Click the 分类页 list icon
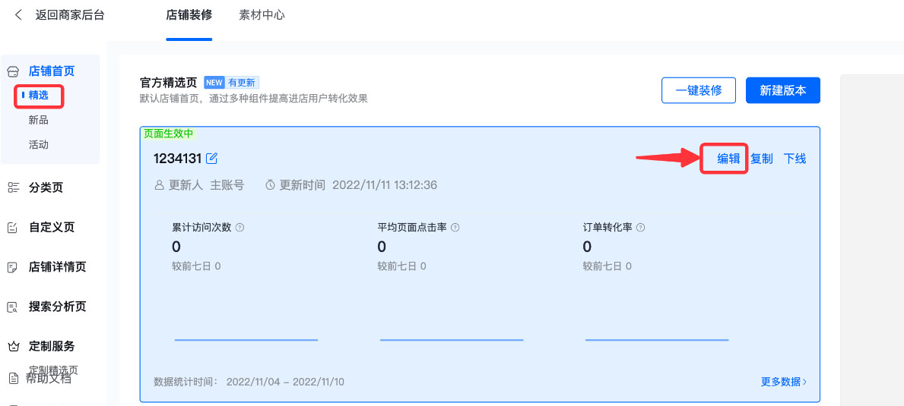 click(13, 187)
